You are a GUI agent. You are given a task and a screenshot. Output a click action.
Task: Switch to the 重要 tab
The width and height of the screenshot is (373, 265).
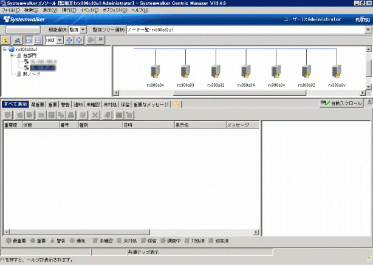pyautogui.click(x=53, y=104)
